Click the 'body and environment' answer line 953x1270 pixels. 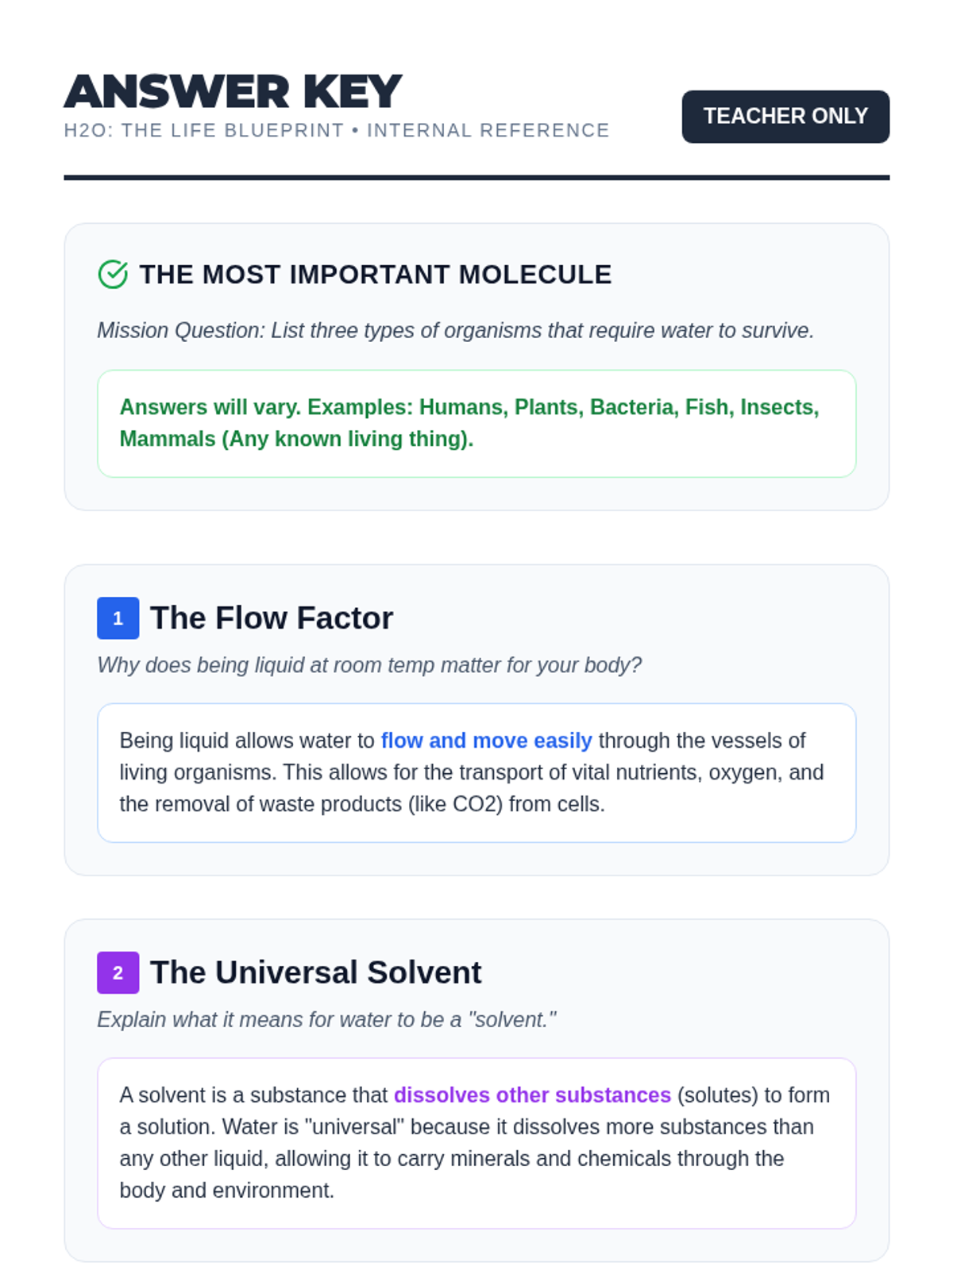click(226, 1191)
